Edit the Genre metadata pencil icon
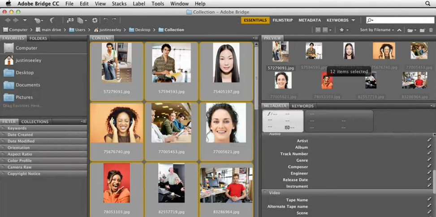The image size is (436, 217). pyautogui.click(x=429, y=160)
